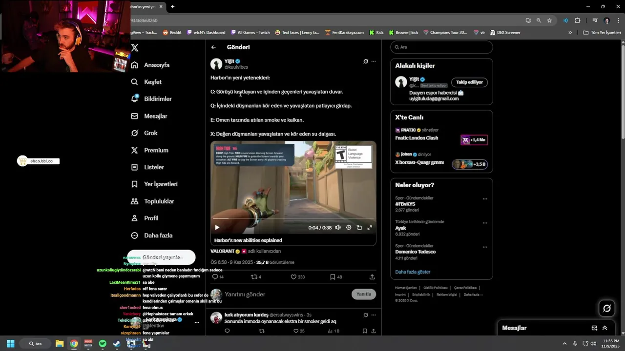Open options for #FBvKYS trend
Image resolution: width=625 pixels, height=351 pixels.
[485, 199]
